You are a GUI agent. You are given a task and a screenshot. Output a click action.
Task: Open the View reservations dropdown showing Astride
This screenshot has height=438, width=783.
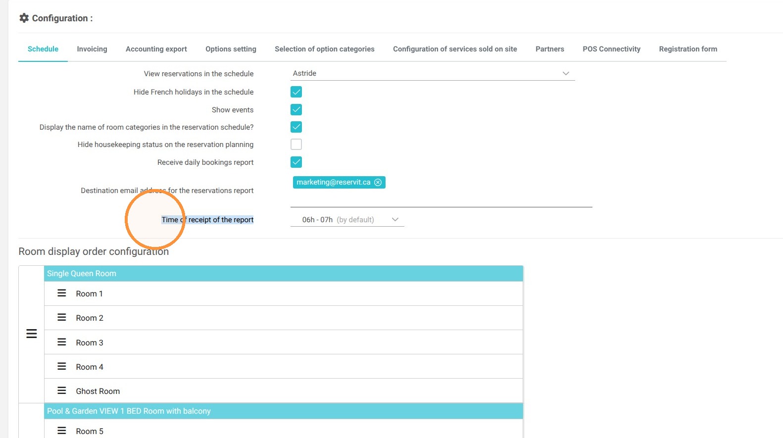433,73
